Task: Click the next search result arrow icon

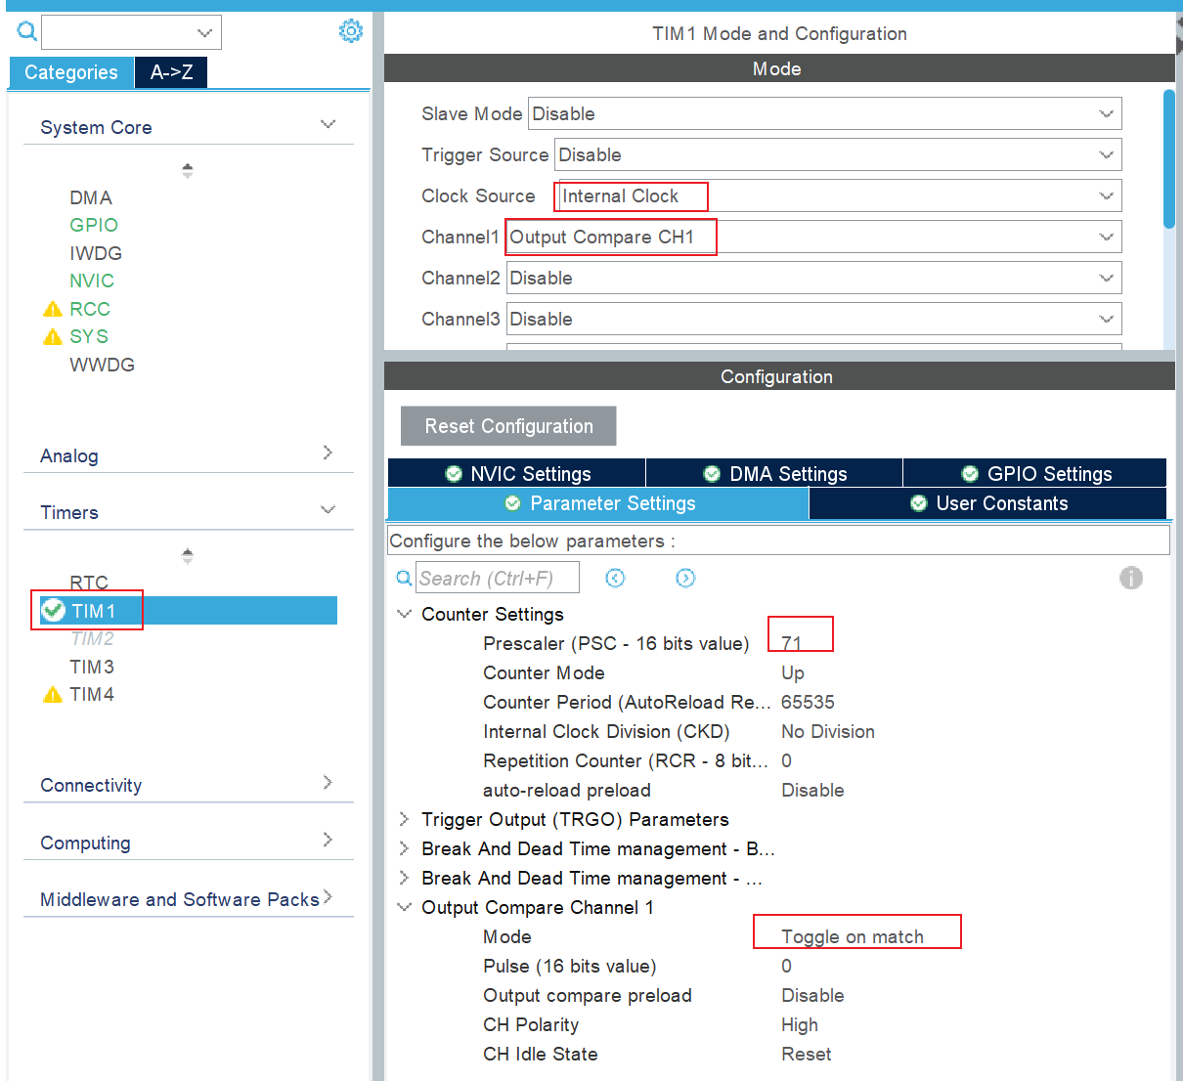Action: coord(685,578)
